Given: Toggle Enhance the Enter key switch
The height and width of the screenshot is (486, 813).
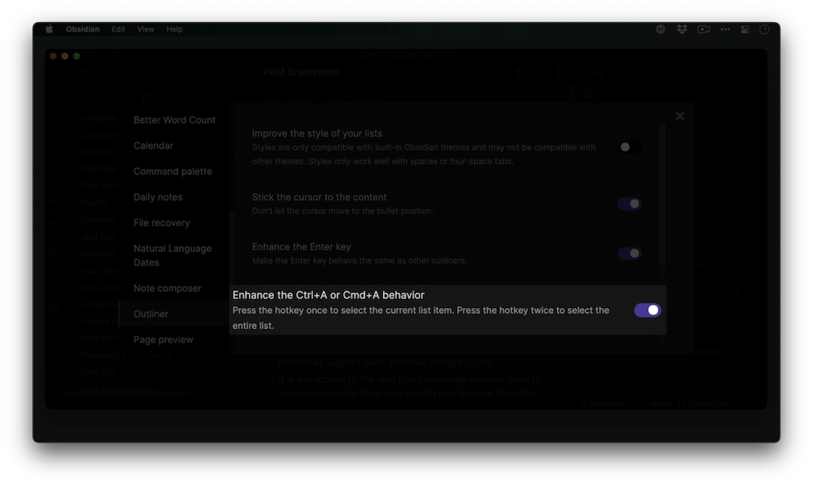Looking at the screenshot, I should coord(629,254).
